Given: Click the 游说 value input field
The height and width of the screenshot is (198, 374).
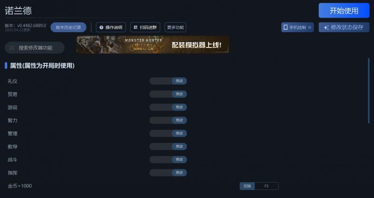Looking at the screenshot, I should pyautogui.click(x=161, y=107).
